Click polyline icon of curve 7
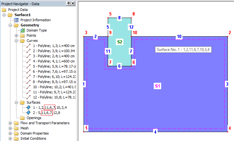The height and width of the screenshot is (141, 234). tap(28, 77)
